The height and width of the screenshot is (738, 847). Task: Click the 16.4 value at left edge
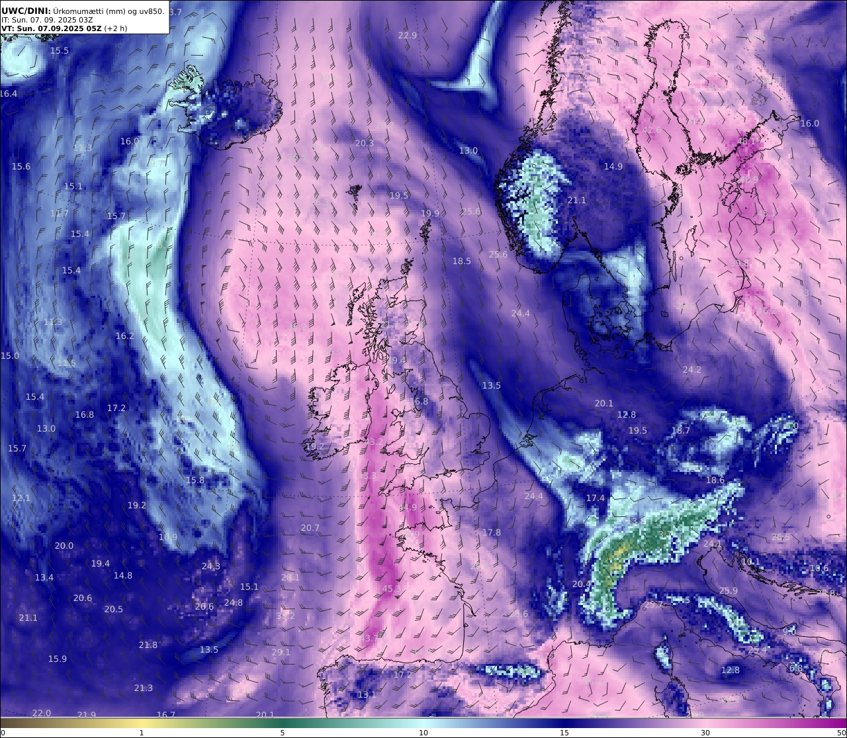click(9, 94)
